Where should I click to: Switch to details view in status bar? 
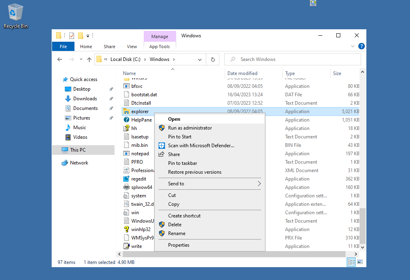click(x=351, y=262)
